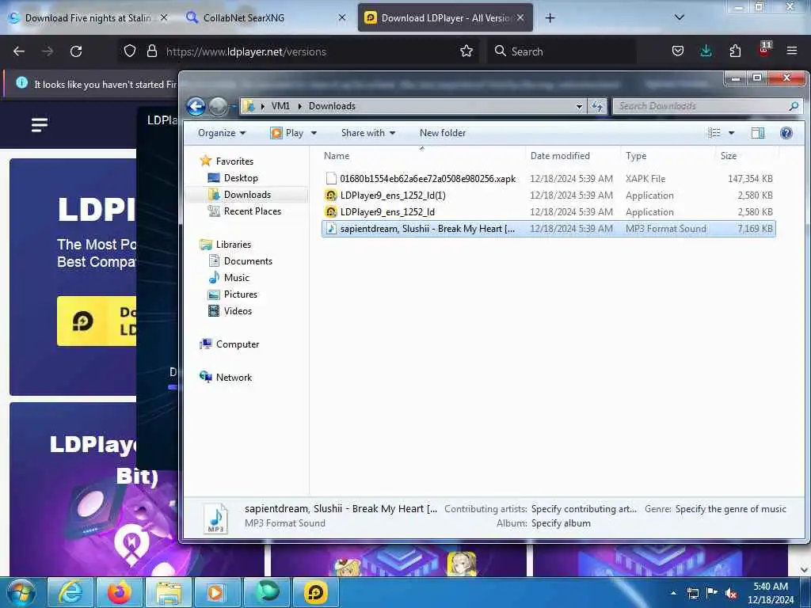Expand the view options dropdown arrow
811x608 pixels.
pyautogui.click(x=731, y=133)
